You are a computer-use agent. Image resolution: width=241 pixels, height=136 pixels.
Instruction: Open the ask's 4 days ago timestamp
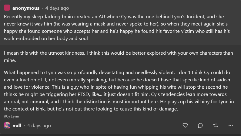tap(57, 8)
